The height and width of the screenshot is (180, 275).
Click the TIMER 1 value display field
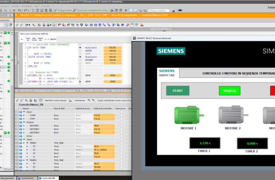[x=204, y=143]
